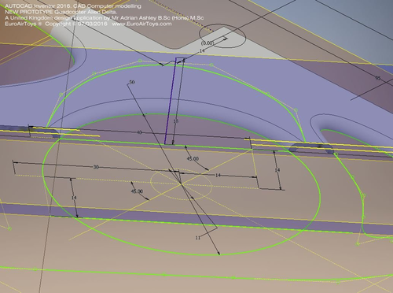Open the www.EuroAirToys.com watermark link
Viewport: 393px width, 293px height.
click(141, 24)
